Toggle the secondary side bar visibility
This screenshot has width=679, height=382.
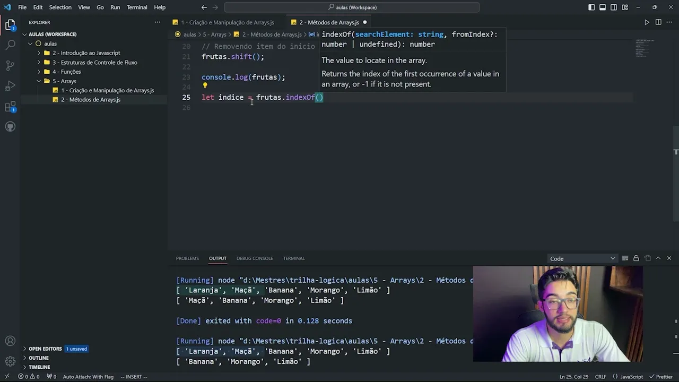coord(614,7)
